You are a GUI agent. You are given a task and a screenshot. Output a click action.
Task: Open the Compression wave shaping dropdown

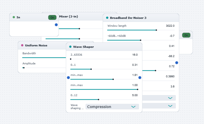pyautogui.click(x=112, y=107)
